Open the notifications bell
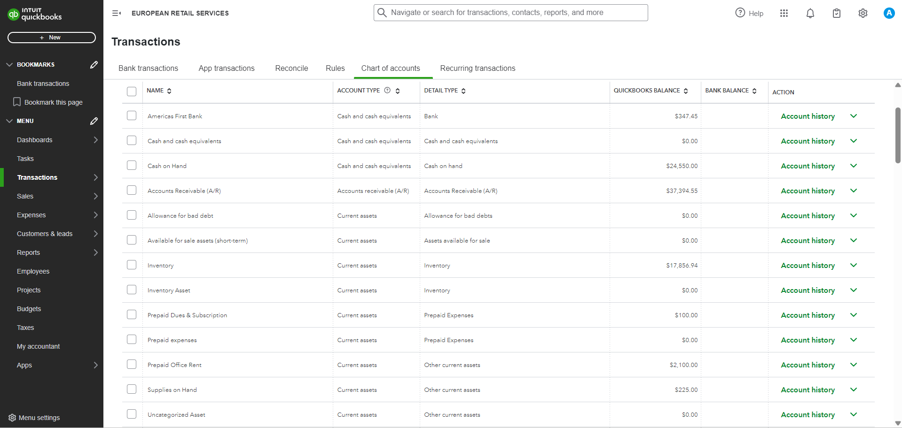This screenshot has width=902, height=428. (x=810, y=13)
